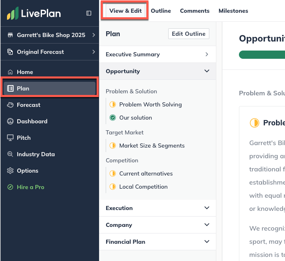Click the large status icon in content heading
This screenshot has height=261, width=285.
255,123
